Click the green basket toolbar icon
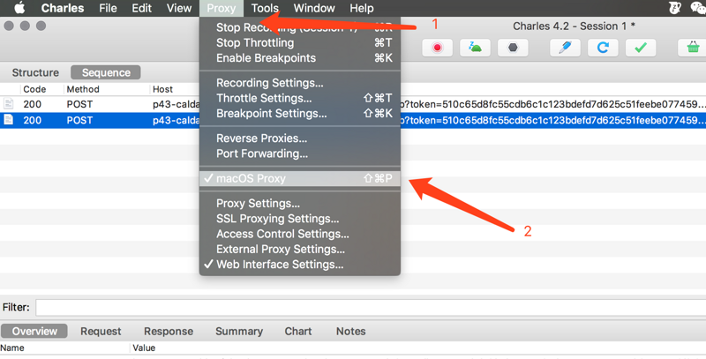Image resolution: width=706 pixels, height=359 pixels. coord(693,48)
